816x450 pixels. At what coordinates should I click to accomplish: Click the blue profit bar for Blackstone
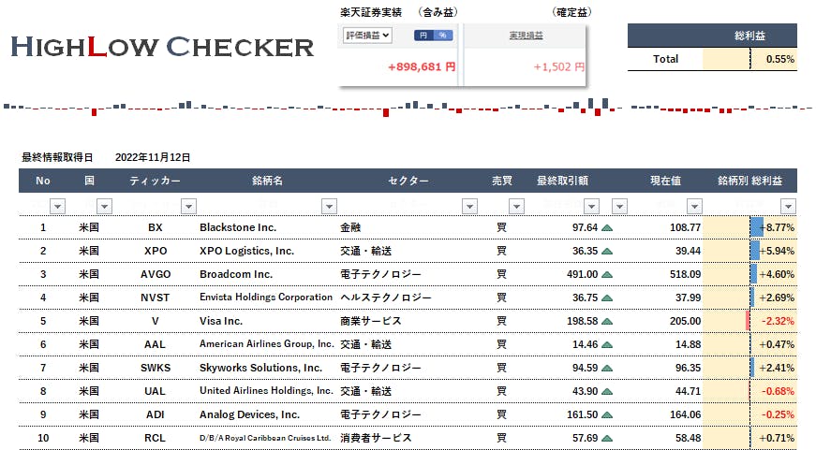pyautogui.click(x=756, y=227)
